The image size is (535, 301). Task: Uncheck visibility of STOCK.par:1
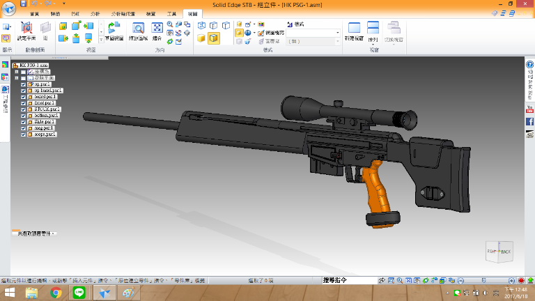(23, 109)
